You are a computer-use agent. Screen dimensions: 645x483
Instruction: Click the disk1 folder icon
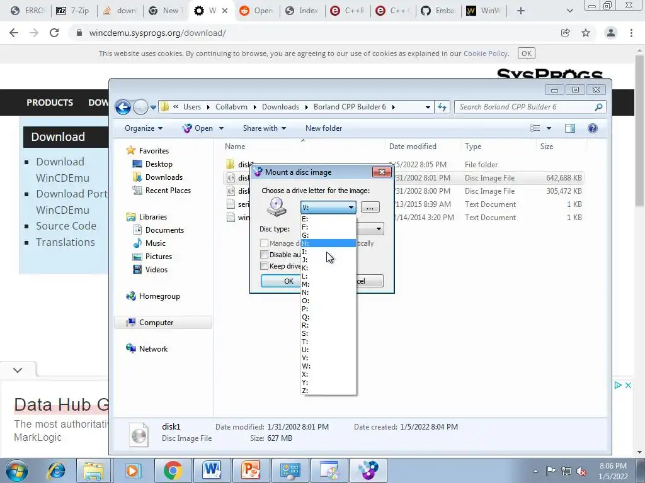[231, 164]
